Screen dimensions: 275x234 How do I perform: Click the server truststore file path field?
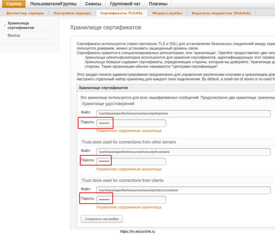tap(183, 152)
